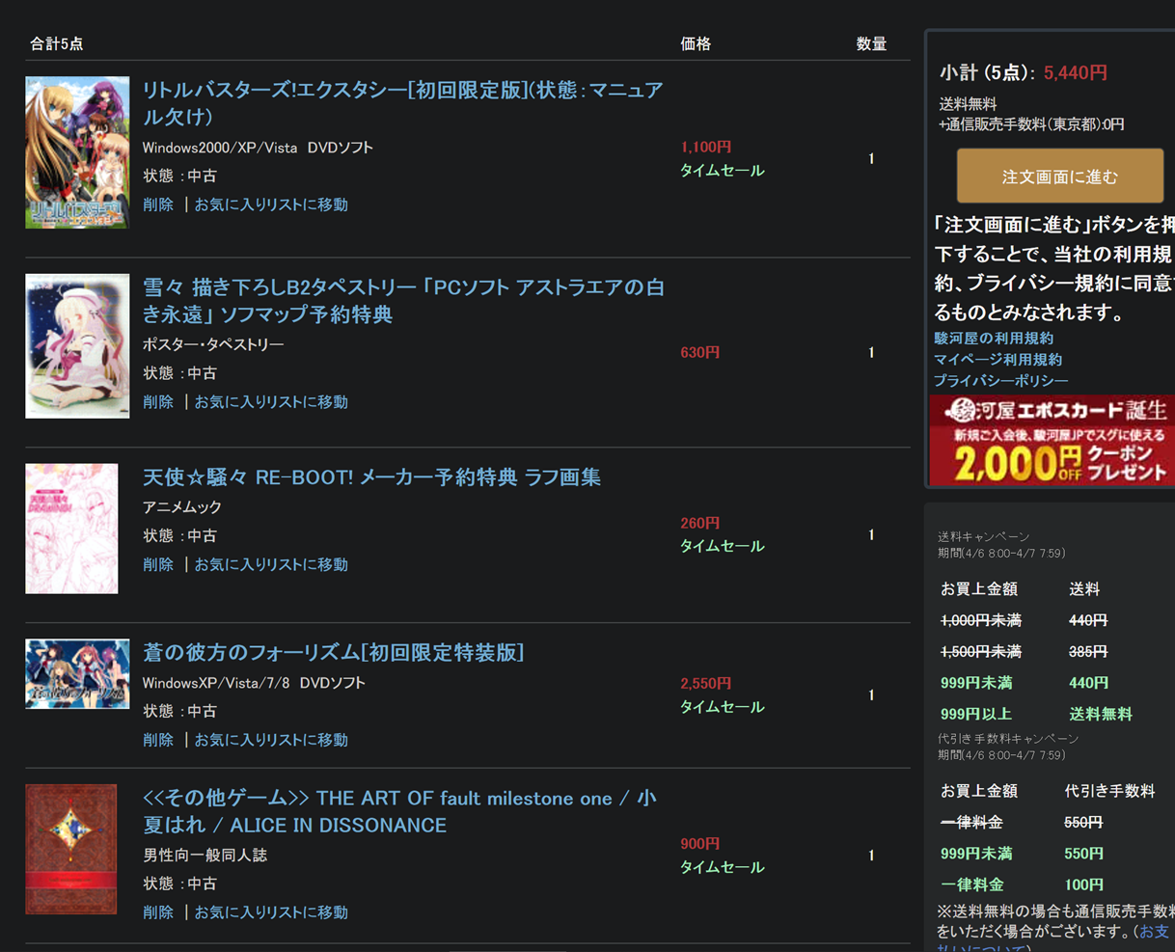Move 雪々 tapestry to お気に入りリスト
The width and height of the screenshot is (1175, 952).
[271, 402]
